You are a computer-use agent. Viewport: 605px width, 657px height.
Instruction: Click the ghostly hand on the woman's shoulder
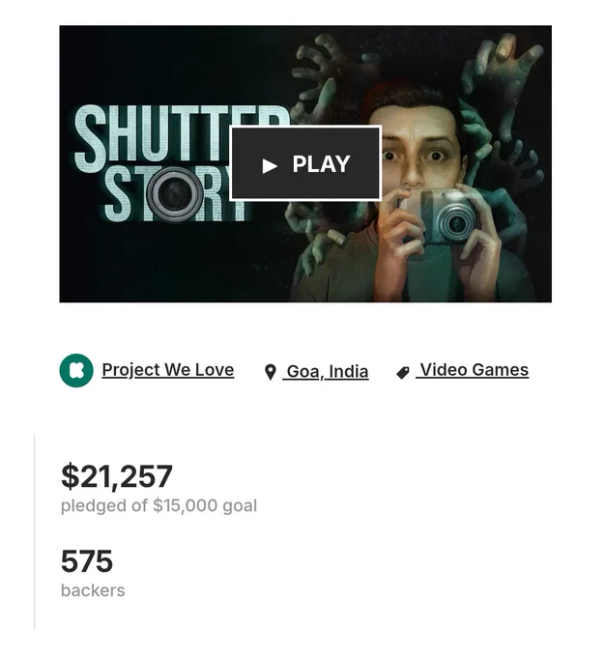point(321,249)
